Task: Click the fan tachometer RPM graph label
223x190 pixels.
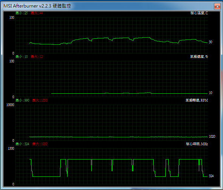Action: tap(197, 100)
